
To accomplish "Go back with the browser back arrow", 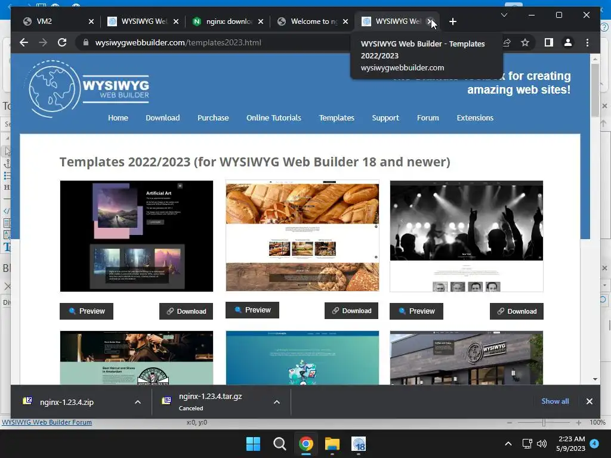I will [x=24, y=42].
